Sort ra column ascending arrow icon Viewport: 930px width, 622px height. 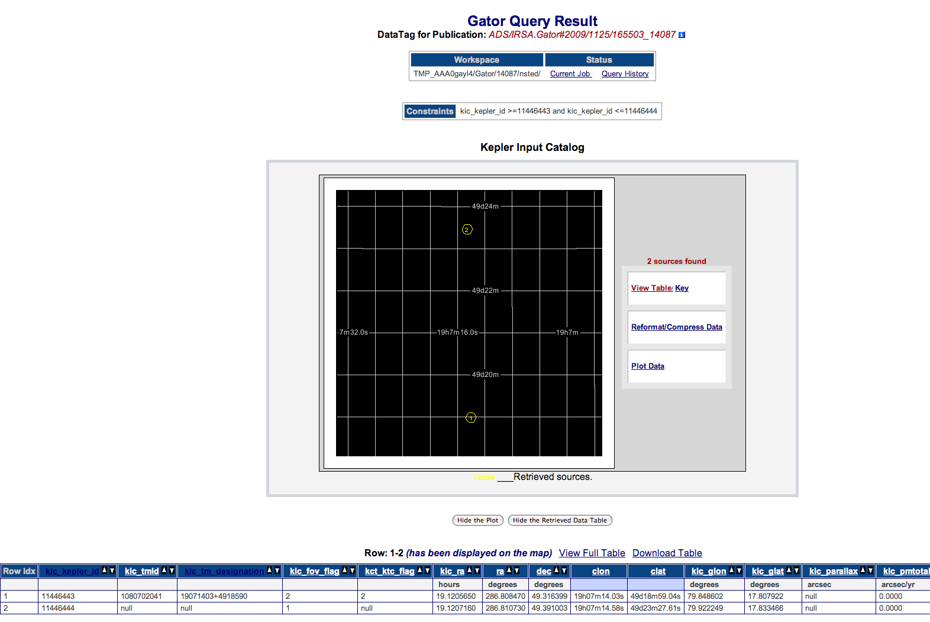click(509, 571)
